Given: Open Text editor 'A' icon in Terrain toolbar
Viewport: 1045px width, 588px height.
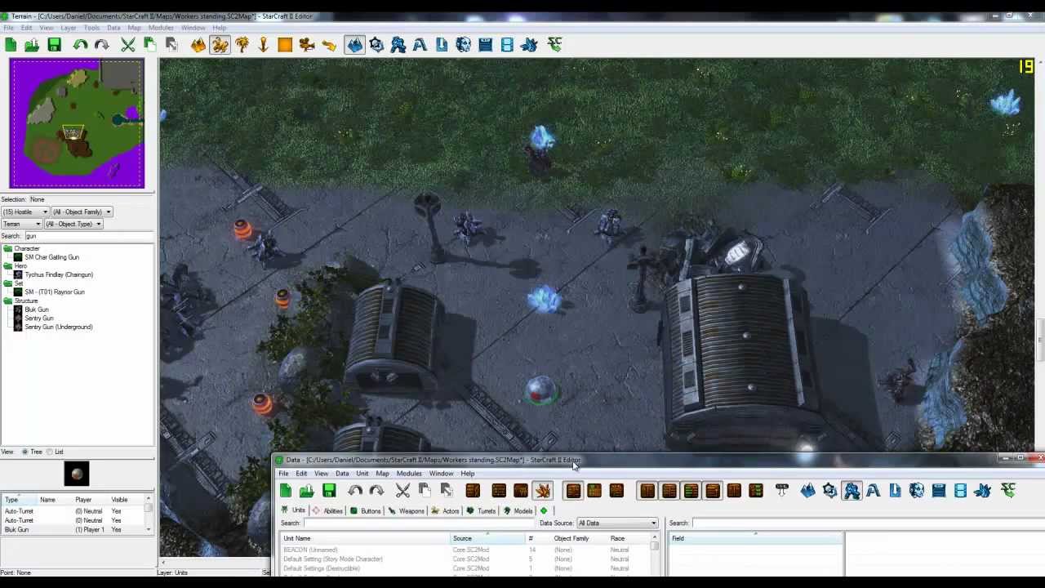Looking at the screenshot, I should (x=420, y=45).
